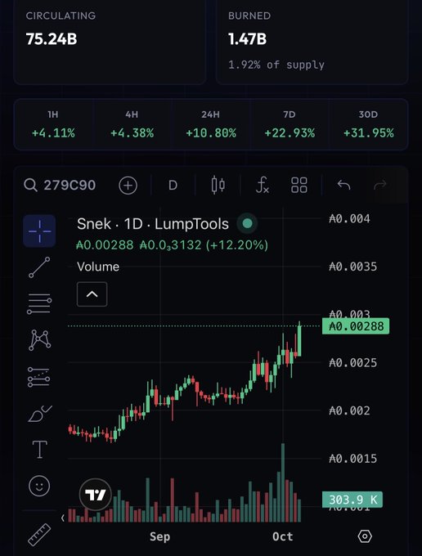
Task: Select the 1H price change cell
Action: [x=53, y=124]
